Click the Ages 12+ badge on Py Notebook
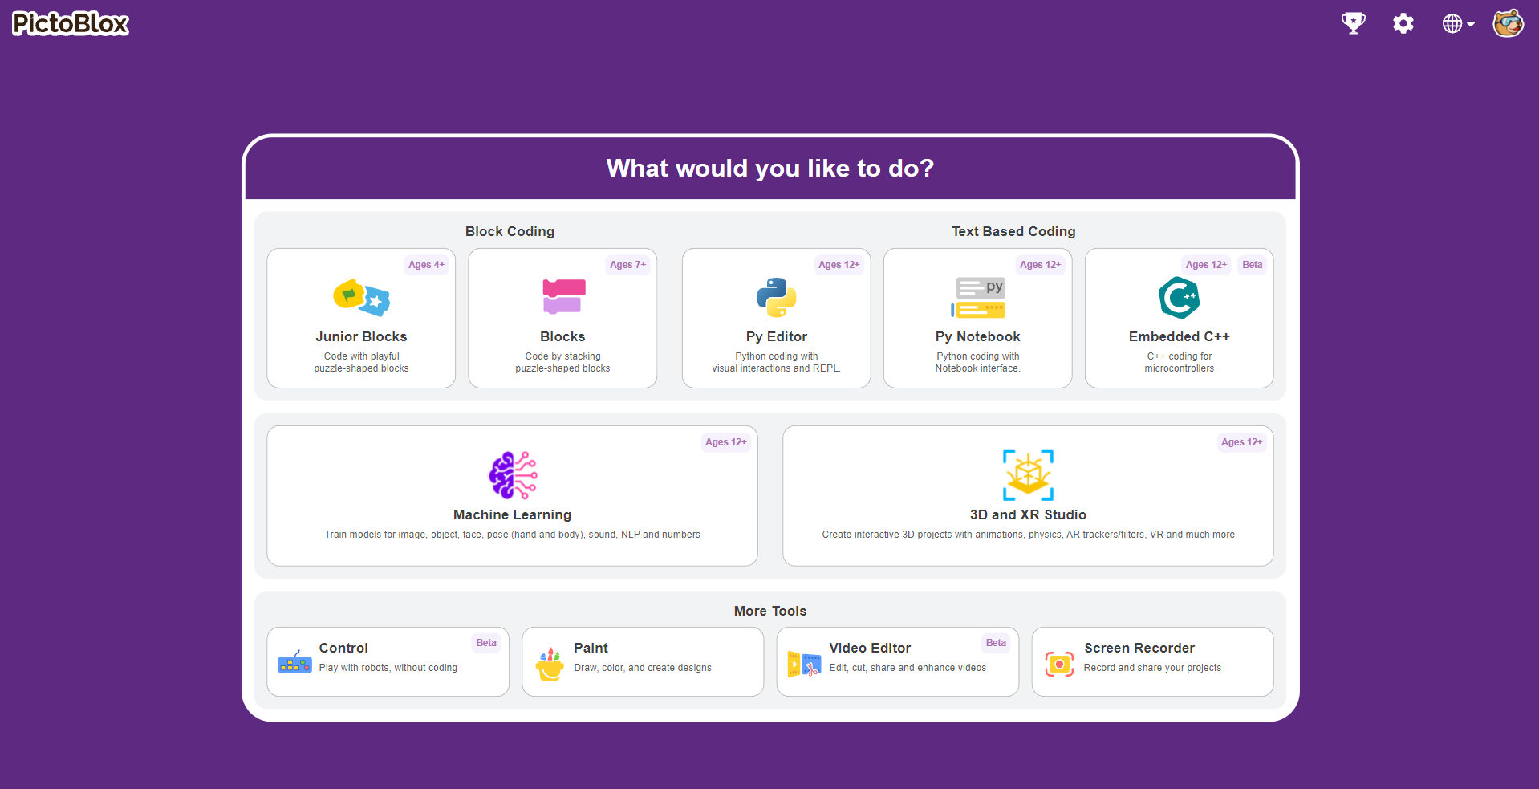The height and width of the screenshot is (789, 1539). tap(1040, 265)
